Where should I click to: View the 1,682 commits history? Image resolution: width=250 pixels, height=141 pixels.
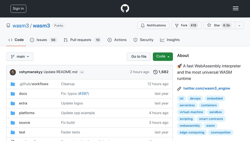coord(161,72)
